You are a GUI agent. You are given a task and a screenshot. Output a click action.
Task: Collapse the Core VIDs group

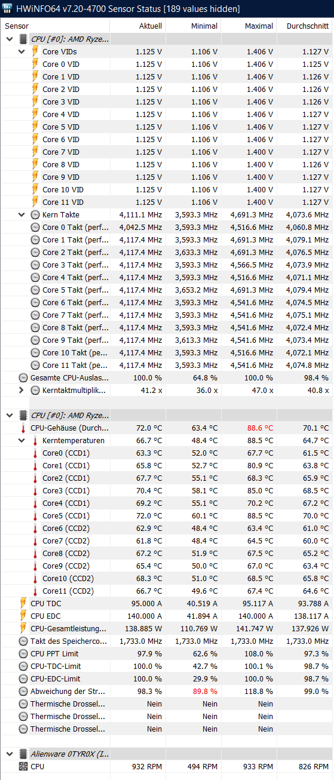pos(22,51)
